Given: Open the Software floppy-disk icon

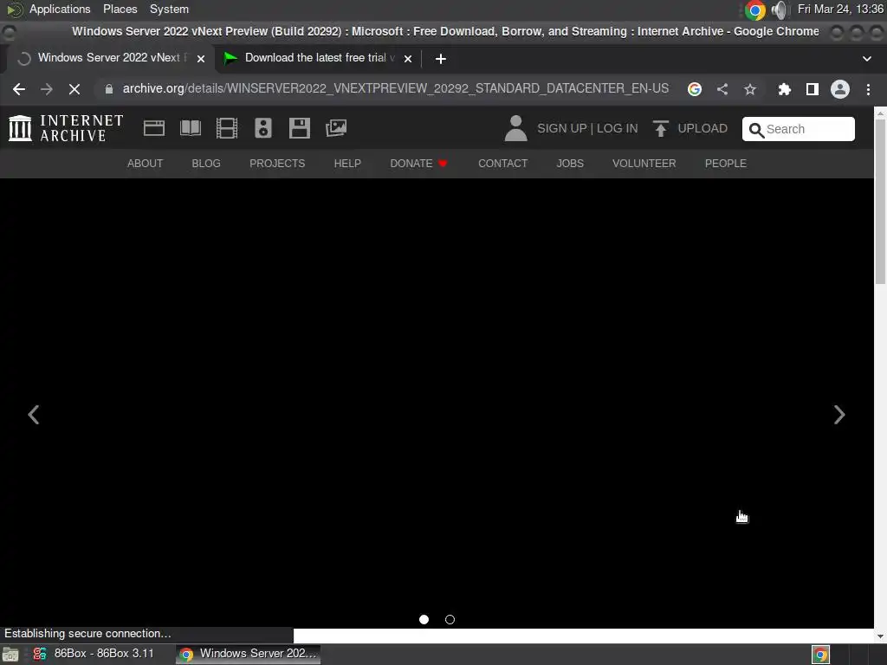Looking at the screenshot, I should [x=299, y=128].
